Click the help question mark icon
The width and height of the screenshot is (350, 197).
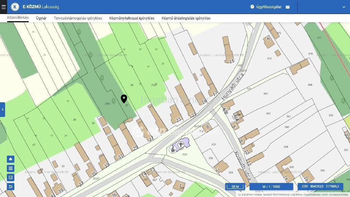(252, 7)
